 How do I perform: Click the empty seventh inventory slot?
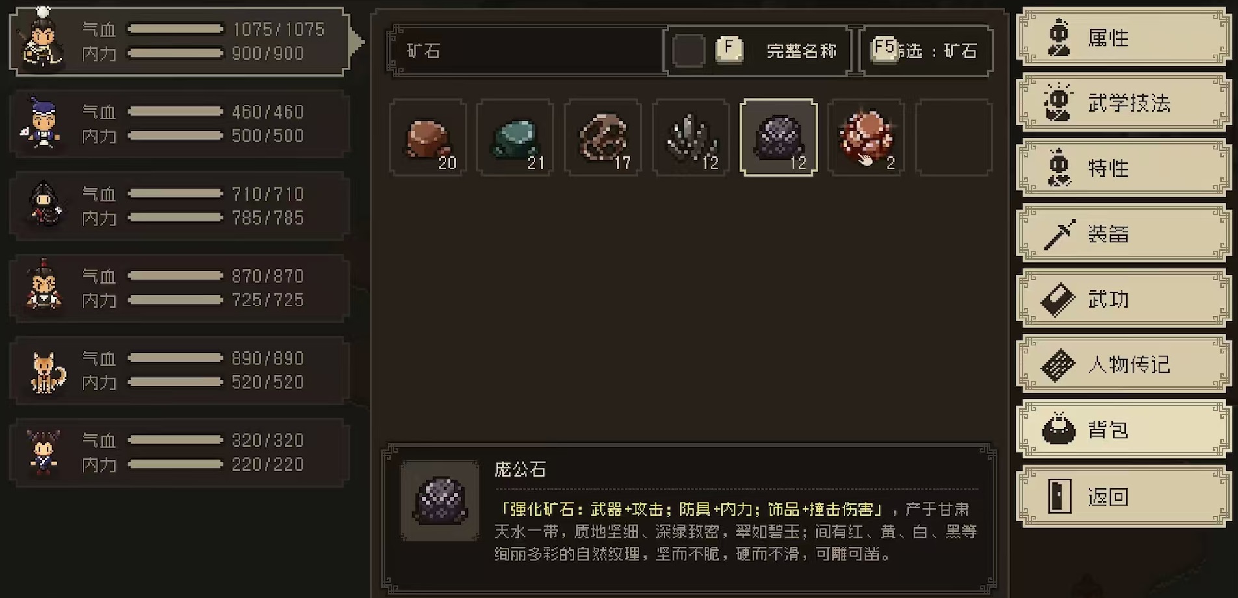[x=954, y=138]
